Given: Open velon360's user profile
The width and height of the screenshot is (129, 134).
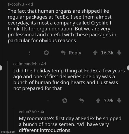Looking at the screenshot, I should pyautogui.click(x=28, y=112).
